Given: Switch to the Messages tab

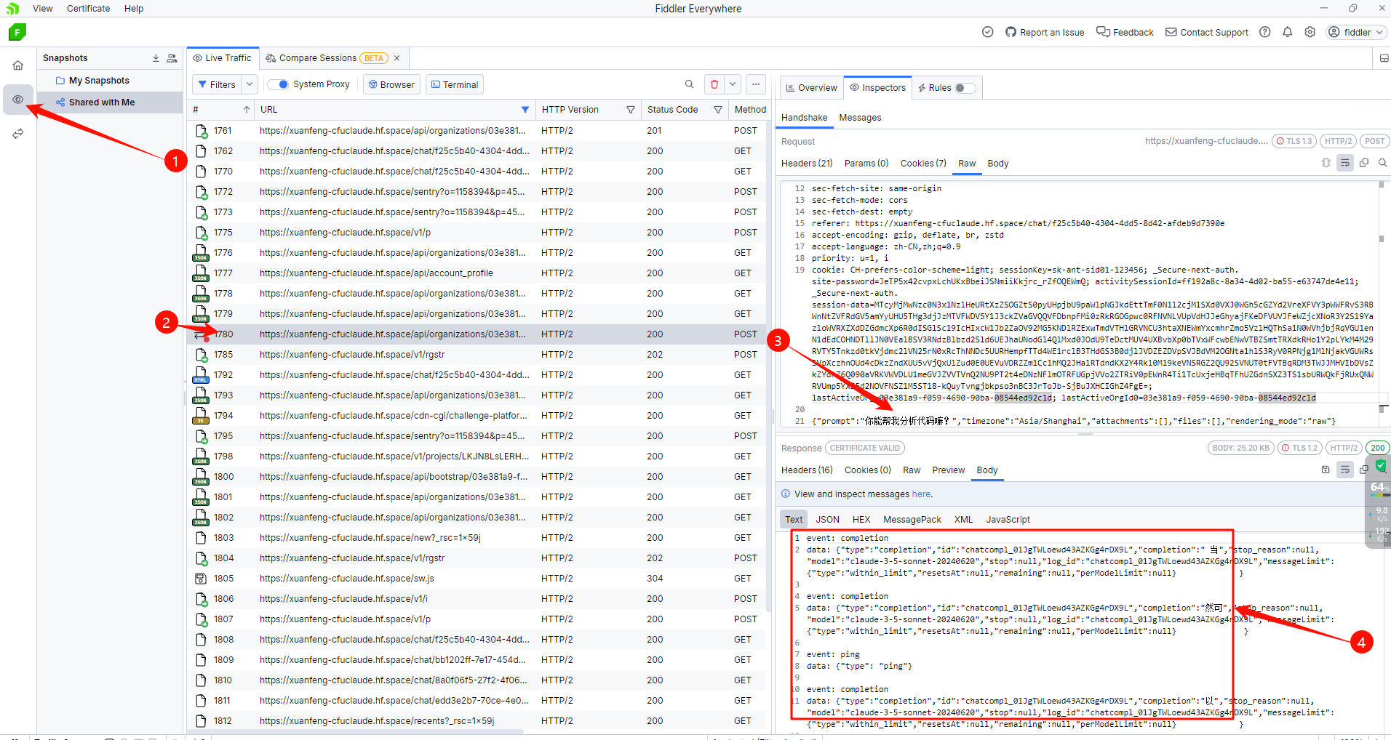Looking at the screenshot, I should click(x=860, y=118).
